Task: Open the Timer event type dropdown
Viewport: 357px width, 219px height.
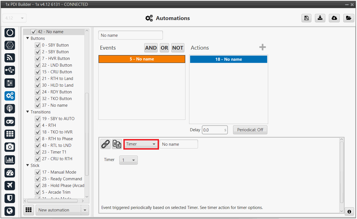Action: pyautogui.click(x=141, y=144)
